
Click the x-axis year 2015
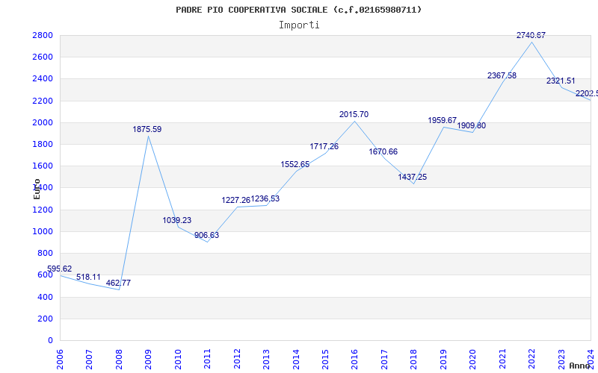pos(325,360)
